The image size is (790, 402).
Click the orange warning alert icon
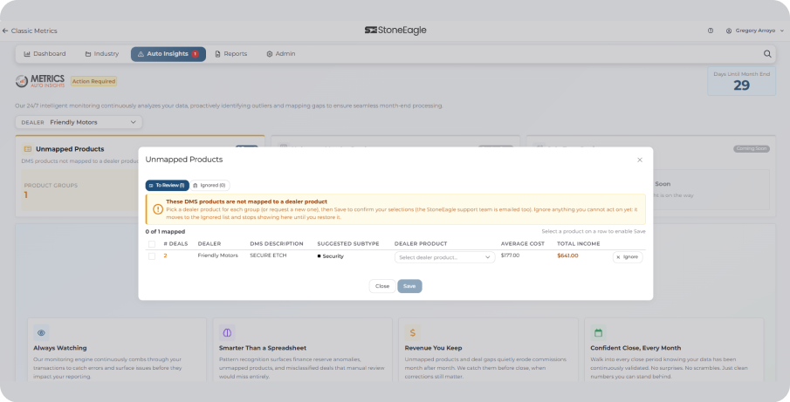tap(158, 208)
